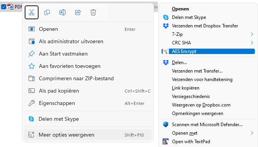Click the Dropbox icon next to Delen...
This screenshot has height=147, width=258.
click(166, 63)
